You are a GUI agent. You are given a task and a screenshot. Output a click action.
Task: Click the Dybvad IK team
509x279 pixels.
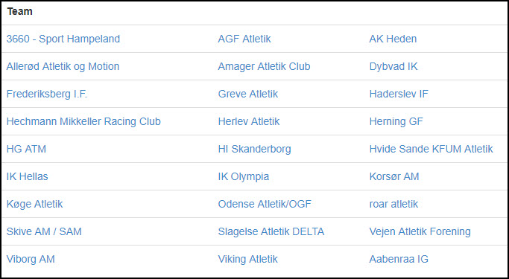point(393,66)
